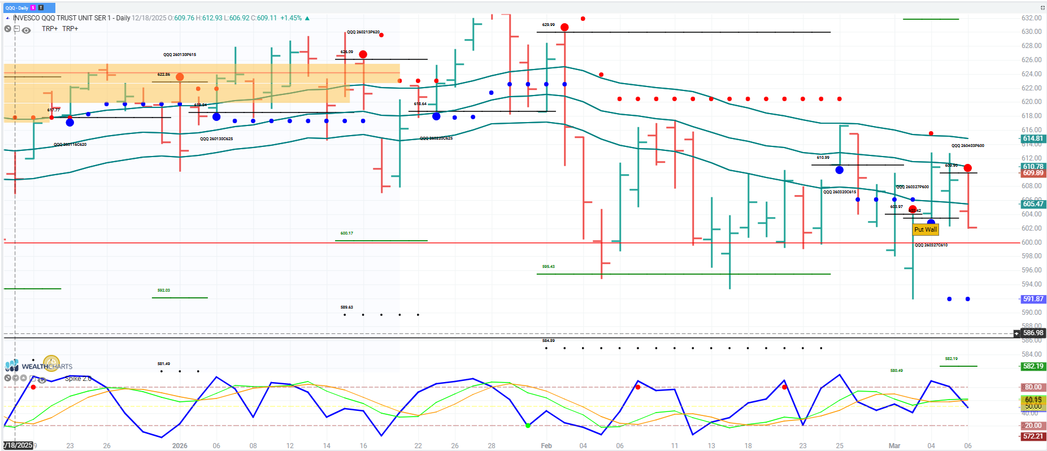
Task: Click the 614.81 teal price label
Action: tap(1032, 138)
